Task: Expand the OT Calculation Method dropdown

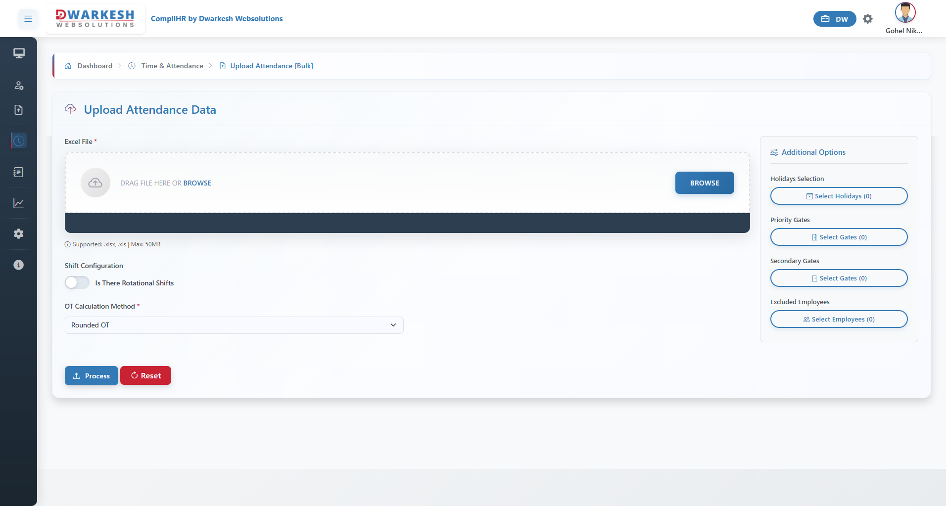Action: [234, 325]
